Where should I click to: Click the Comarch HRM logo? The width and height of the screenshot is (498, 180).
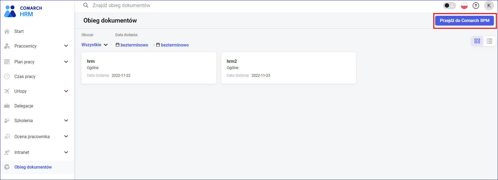23,11
